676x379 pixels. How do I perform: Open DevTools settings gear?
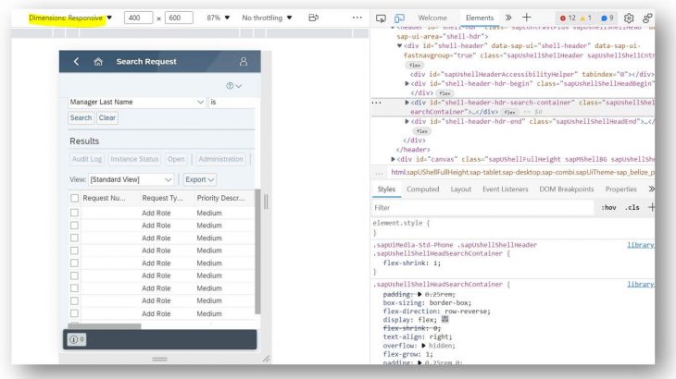[629, 18]
